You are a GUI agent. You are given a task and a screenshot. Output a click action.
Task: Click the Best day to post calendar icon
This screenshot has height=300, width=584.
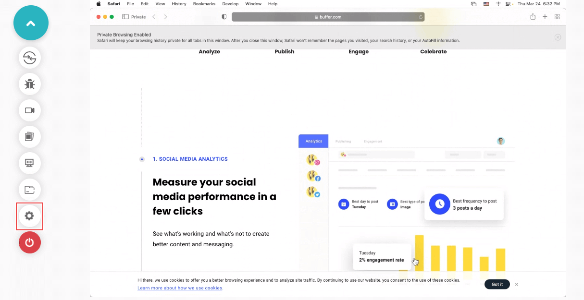pos(344,204)
